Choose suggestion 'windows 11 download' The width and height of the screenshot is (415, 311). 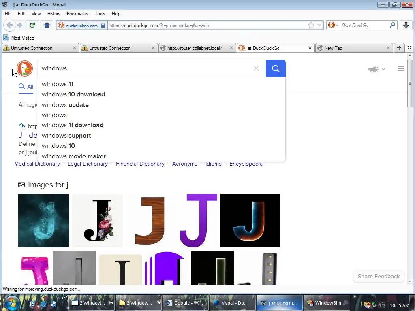tap(161, 125)
